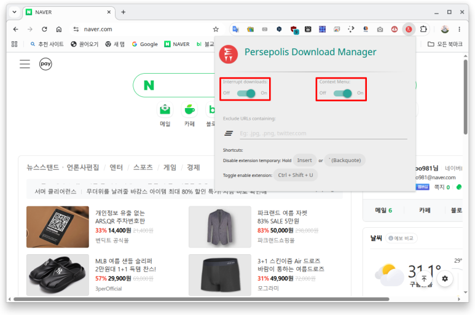Click the browser forward arrow
This screenshot has height=315, width=475.
tap(30, 29)
